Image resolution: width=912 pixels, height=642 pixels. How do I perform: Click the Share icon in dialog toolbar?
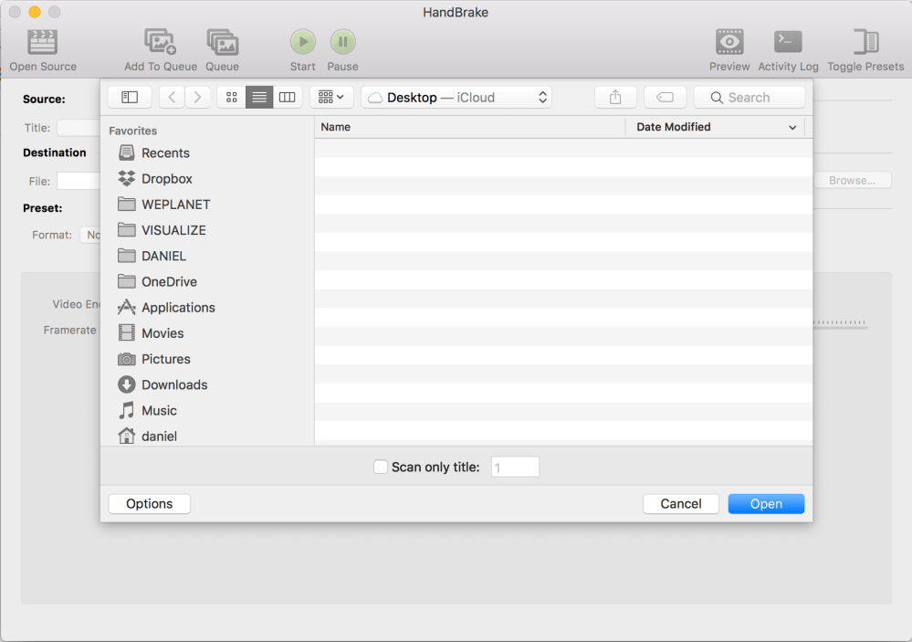[x=615, y=97]
